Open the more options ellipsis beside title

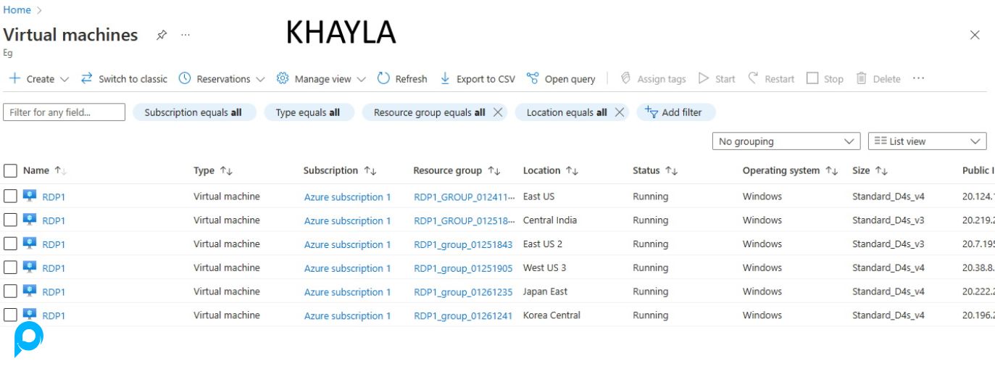pyautogui.click(x=186, y=35)
